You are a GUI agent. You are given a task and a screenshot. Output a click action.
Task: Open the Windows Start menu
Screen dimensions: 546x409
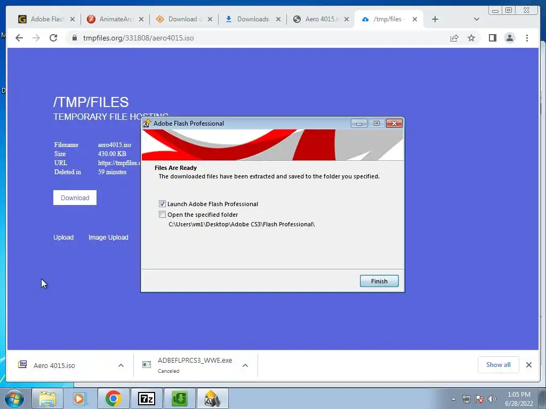tap(14, 398)
